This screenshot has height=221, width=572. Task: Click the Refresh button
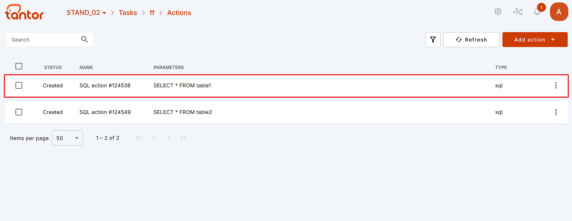(x=472, y=40)
